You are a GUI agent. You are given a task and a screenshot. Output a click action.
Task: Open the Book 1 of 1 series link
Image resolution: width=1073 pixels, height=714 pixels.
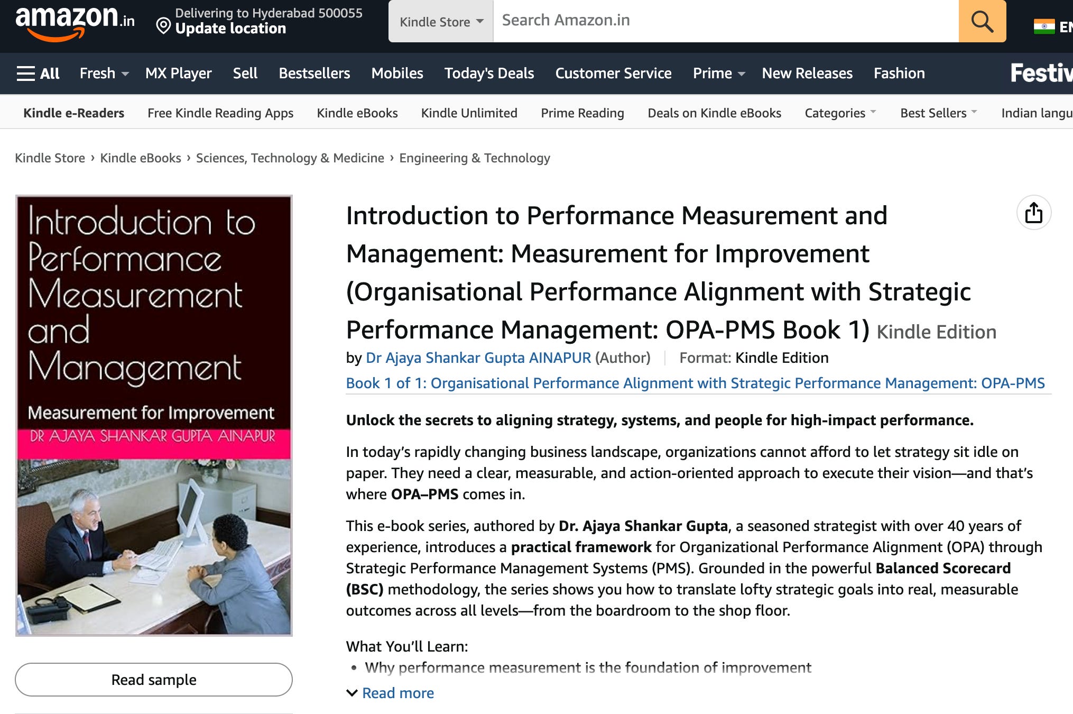pyautogui.click(x=695, y=383)
